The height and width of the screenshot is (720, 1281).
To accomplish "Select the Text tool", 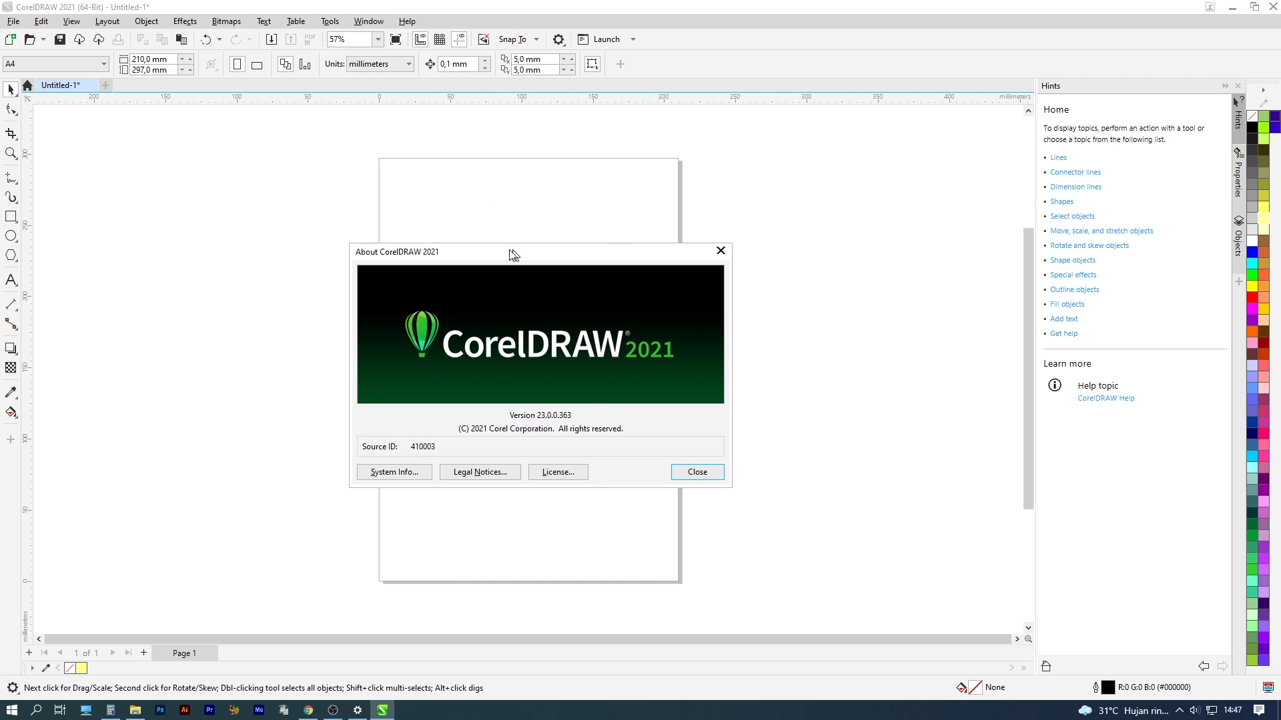I will click(11, 279).
